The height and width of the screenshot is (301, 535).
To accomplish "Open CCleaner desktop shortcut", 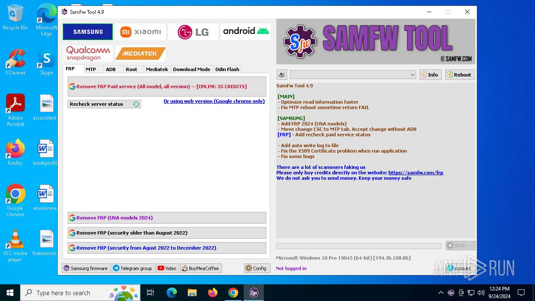I will point(15,63).
